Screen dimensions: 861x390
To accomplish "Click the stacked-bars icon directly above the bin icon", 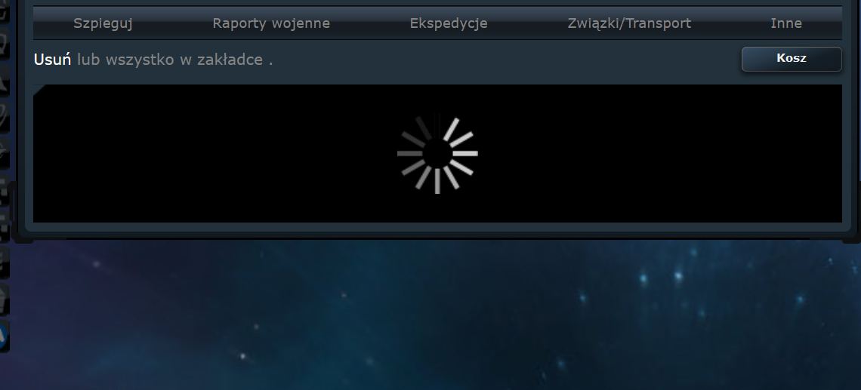I will tap(3, 263).
